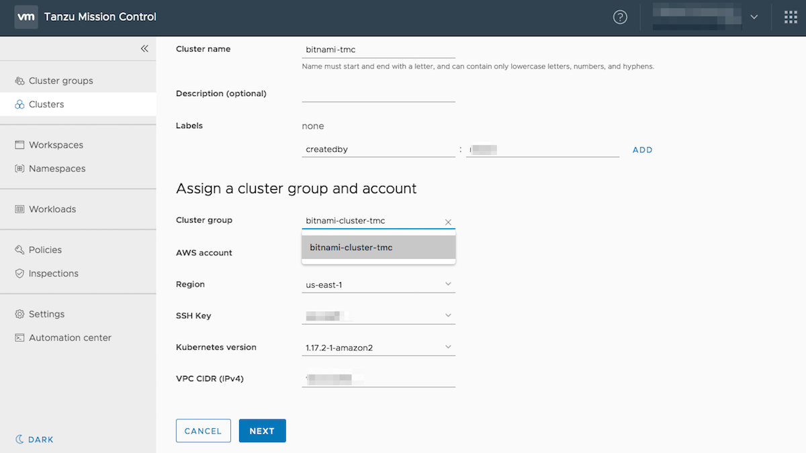Click ADD to add the createdby label

(x=642, y=150)
